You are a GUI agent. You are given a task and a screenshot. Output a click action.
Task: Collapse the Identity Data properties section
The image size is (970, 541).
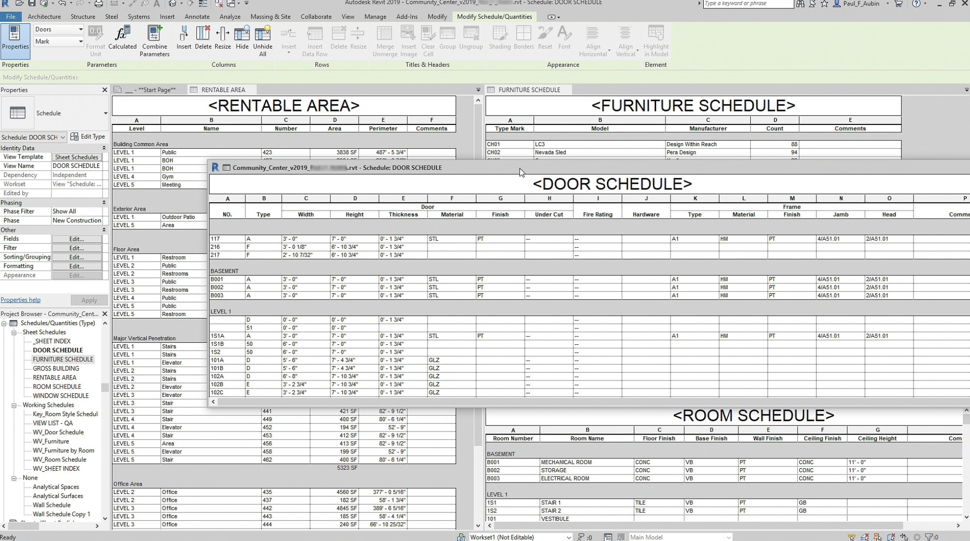click(x=104, y=148)
